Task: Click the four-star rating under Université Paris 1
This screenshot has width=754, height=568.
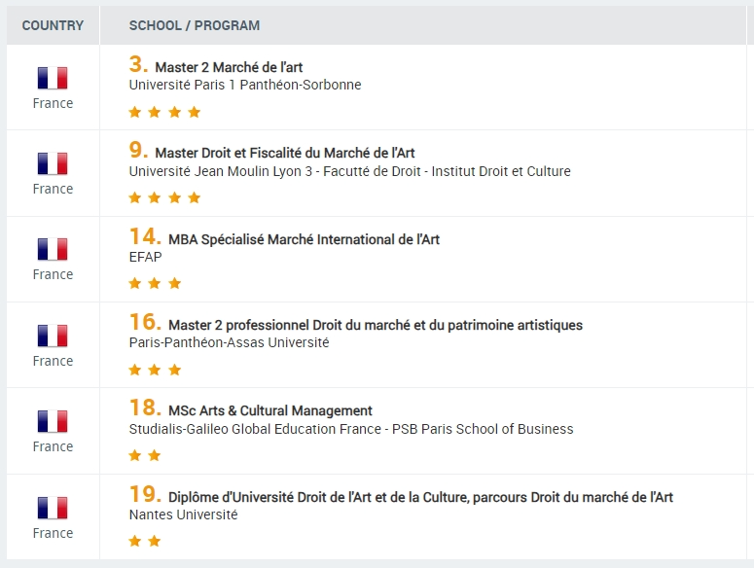Action: [164, 112]
